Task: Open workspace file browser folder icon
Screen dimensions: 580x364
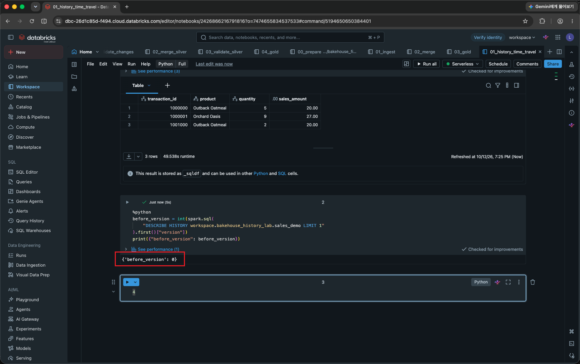Action: pos(74,77)
